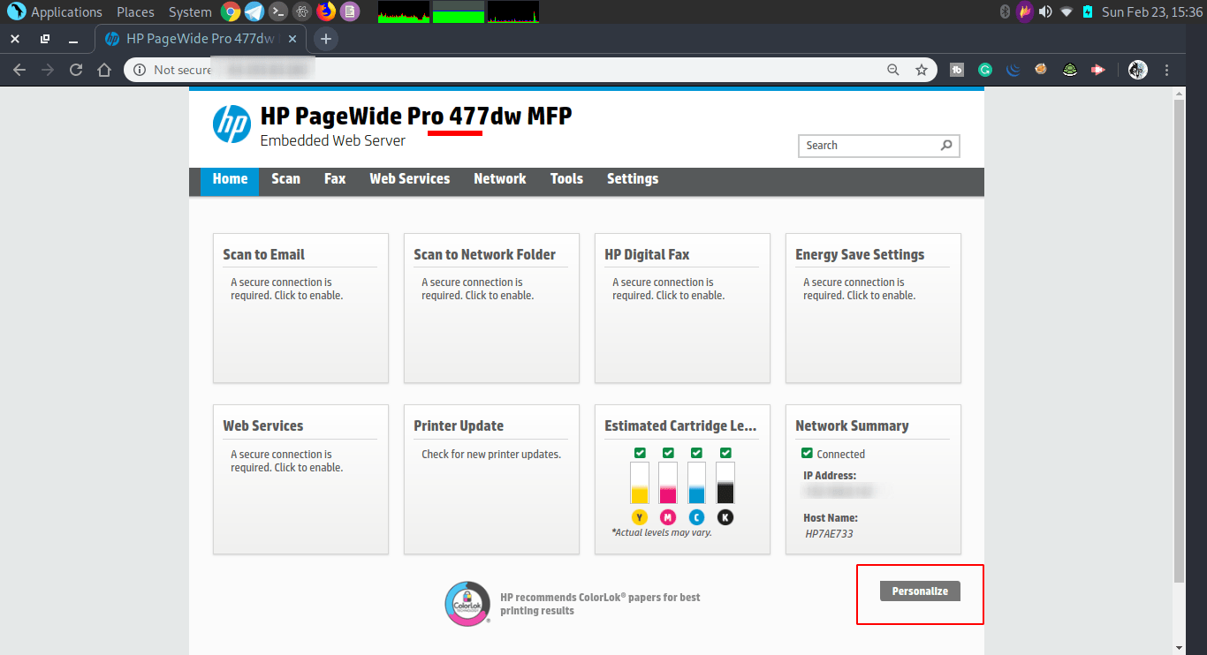Click the Grammarly extension icon
Viewport: 1207px width, 655px height.
coord(985,70)
